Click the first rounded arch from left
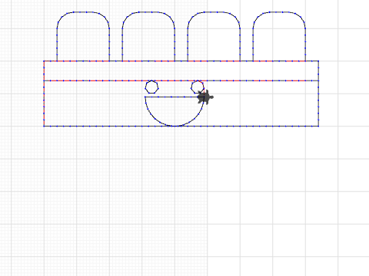The height and width of the screenshot is (276, 369). 83,36
